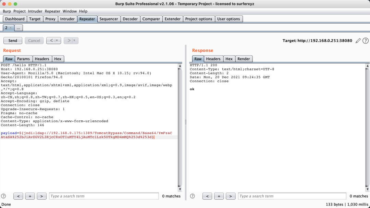Switch to the Comparer tab
This screenshot has width=370, height=208.
pos(151,19)
